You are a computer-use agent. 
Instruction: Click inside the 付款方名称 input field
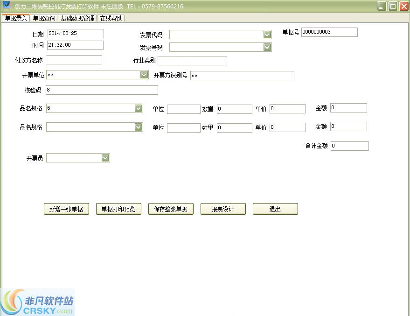pyautogui.click(x=73, y=59)
